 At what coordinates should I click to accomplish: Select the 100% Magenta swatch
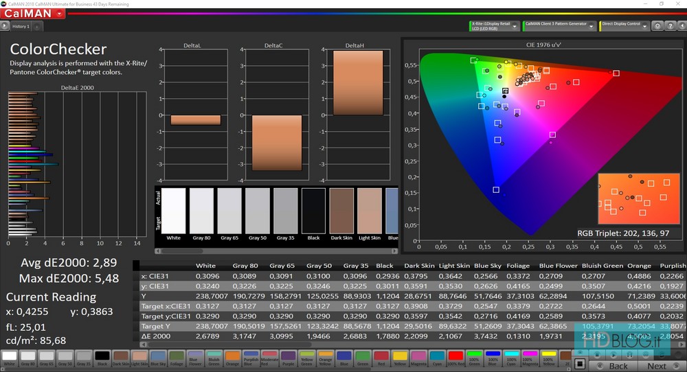click(x=530, y=358)
